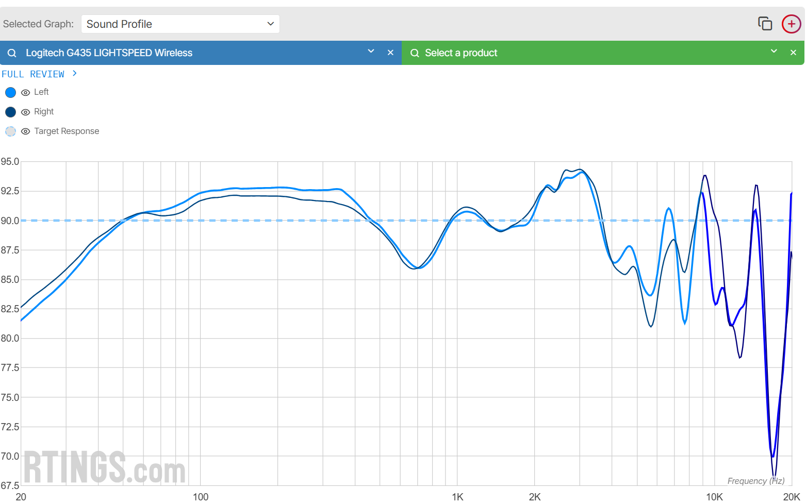Click the search icon in the green product bar
This screenshot has width=806, height=504.
[x=415, y=53]
